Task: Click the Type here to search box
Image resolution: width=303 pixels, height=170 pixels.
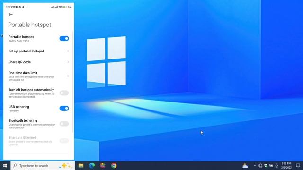Action: coord(43,166)
